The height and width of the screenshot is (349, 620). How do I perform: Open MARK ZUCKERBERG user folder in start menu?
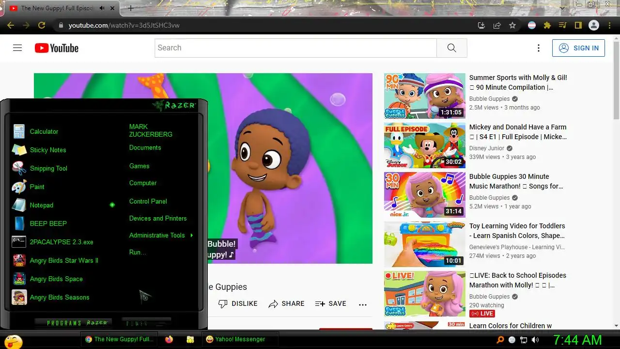(151, 130)
